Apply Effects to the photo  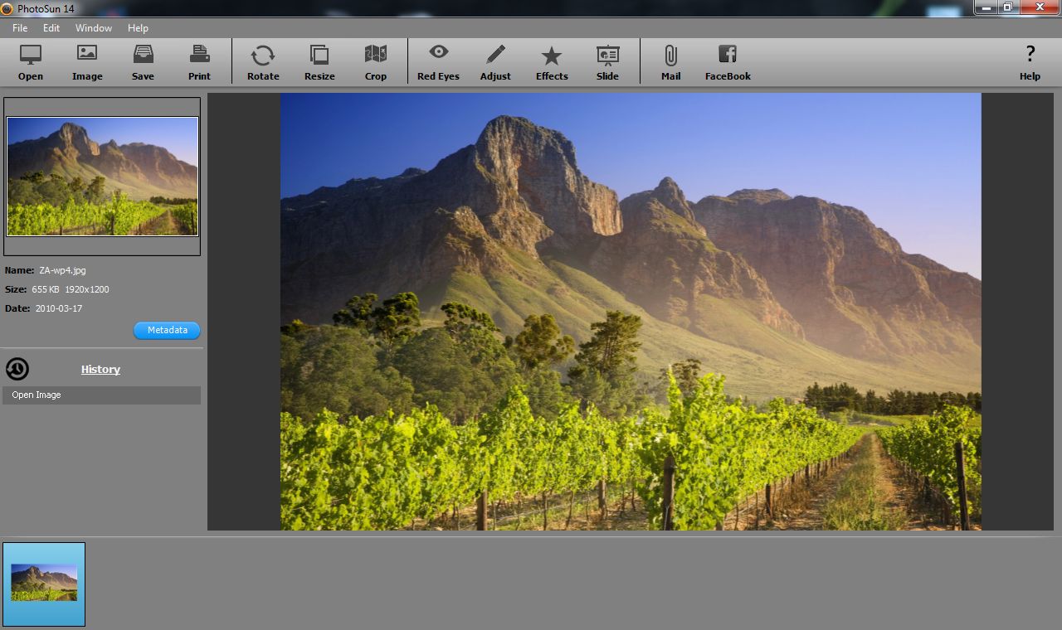[551, 61]
